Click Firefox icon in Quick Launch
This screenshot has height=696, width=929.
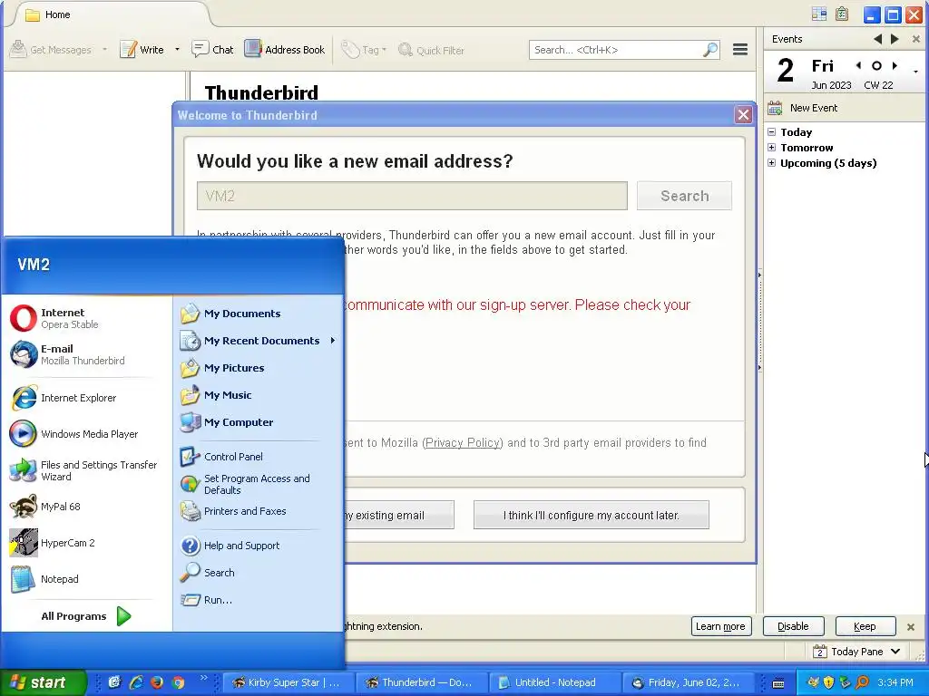click(x=157, y=682)
